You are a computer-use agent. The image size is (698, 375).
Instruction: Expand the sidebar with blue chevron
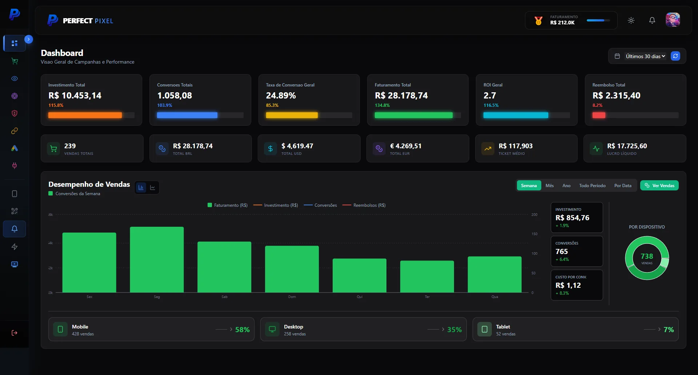click(x=29, y=39)
